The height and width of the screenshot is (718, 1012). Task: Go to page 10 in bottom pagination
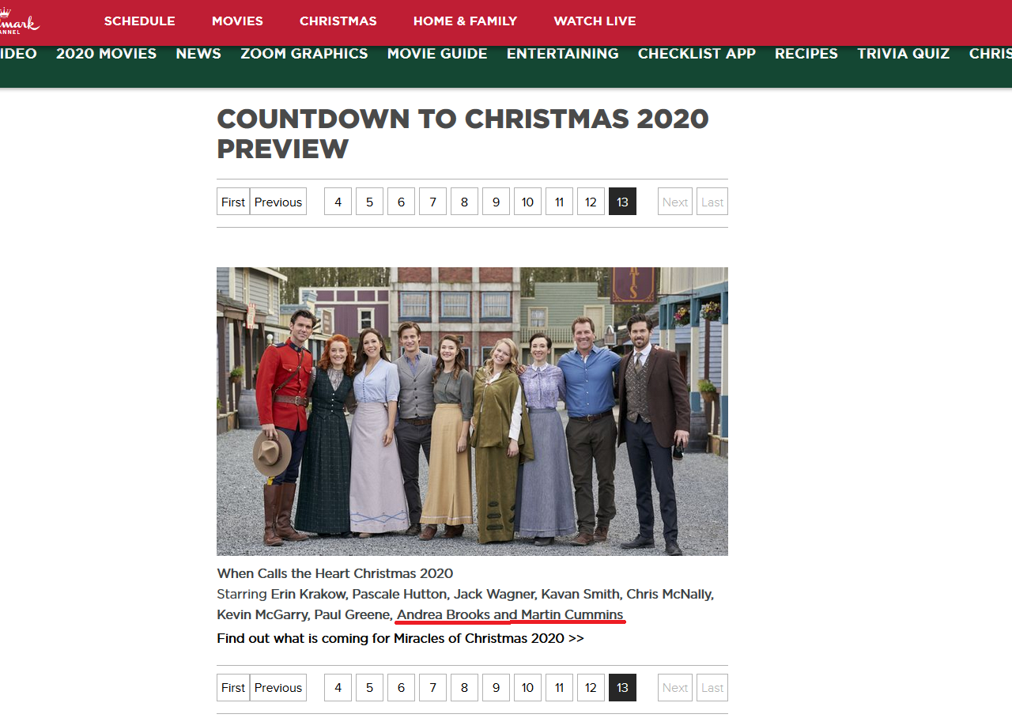[x=527, y=687]
